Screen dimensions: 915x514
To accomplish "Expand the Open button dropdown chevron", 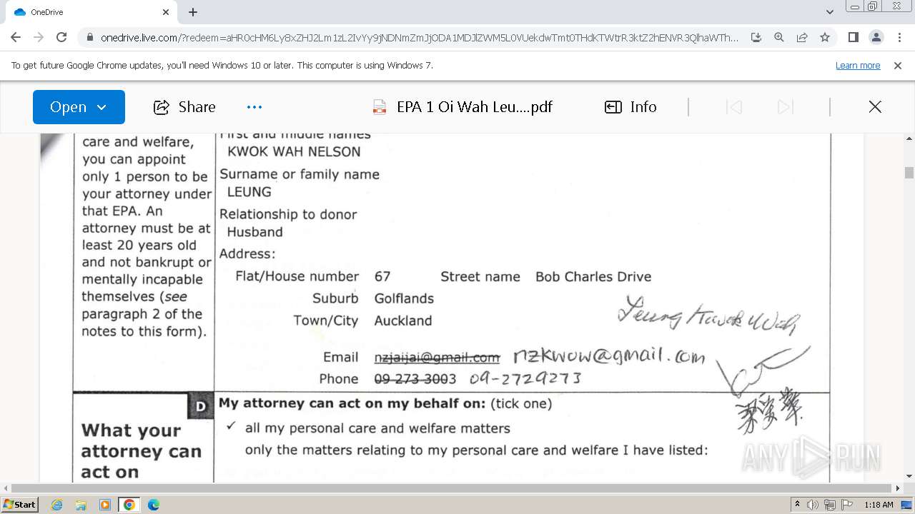I will tap(102, 107).
